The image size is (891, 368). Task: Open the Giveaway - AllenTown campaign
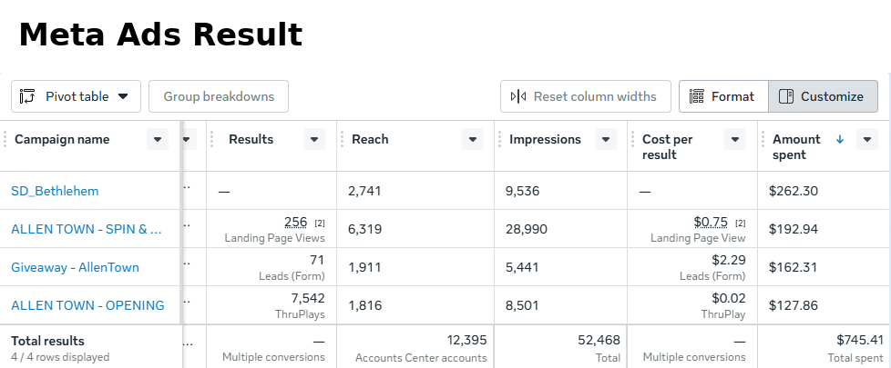click(x=75, y=268)
